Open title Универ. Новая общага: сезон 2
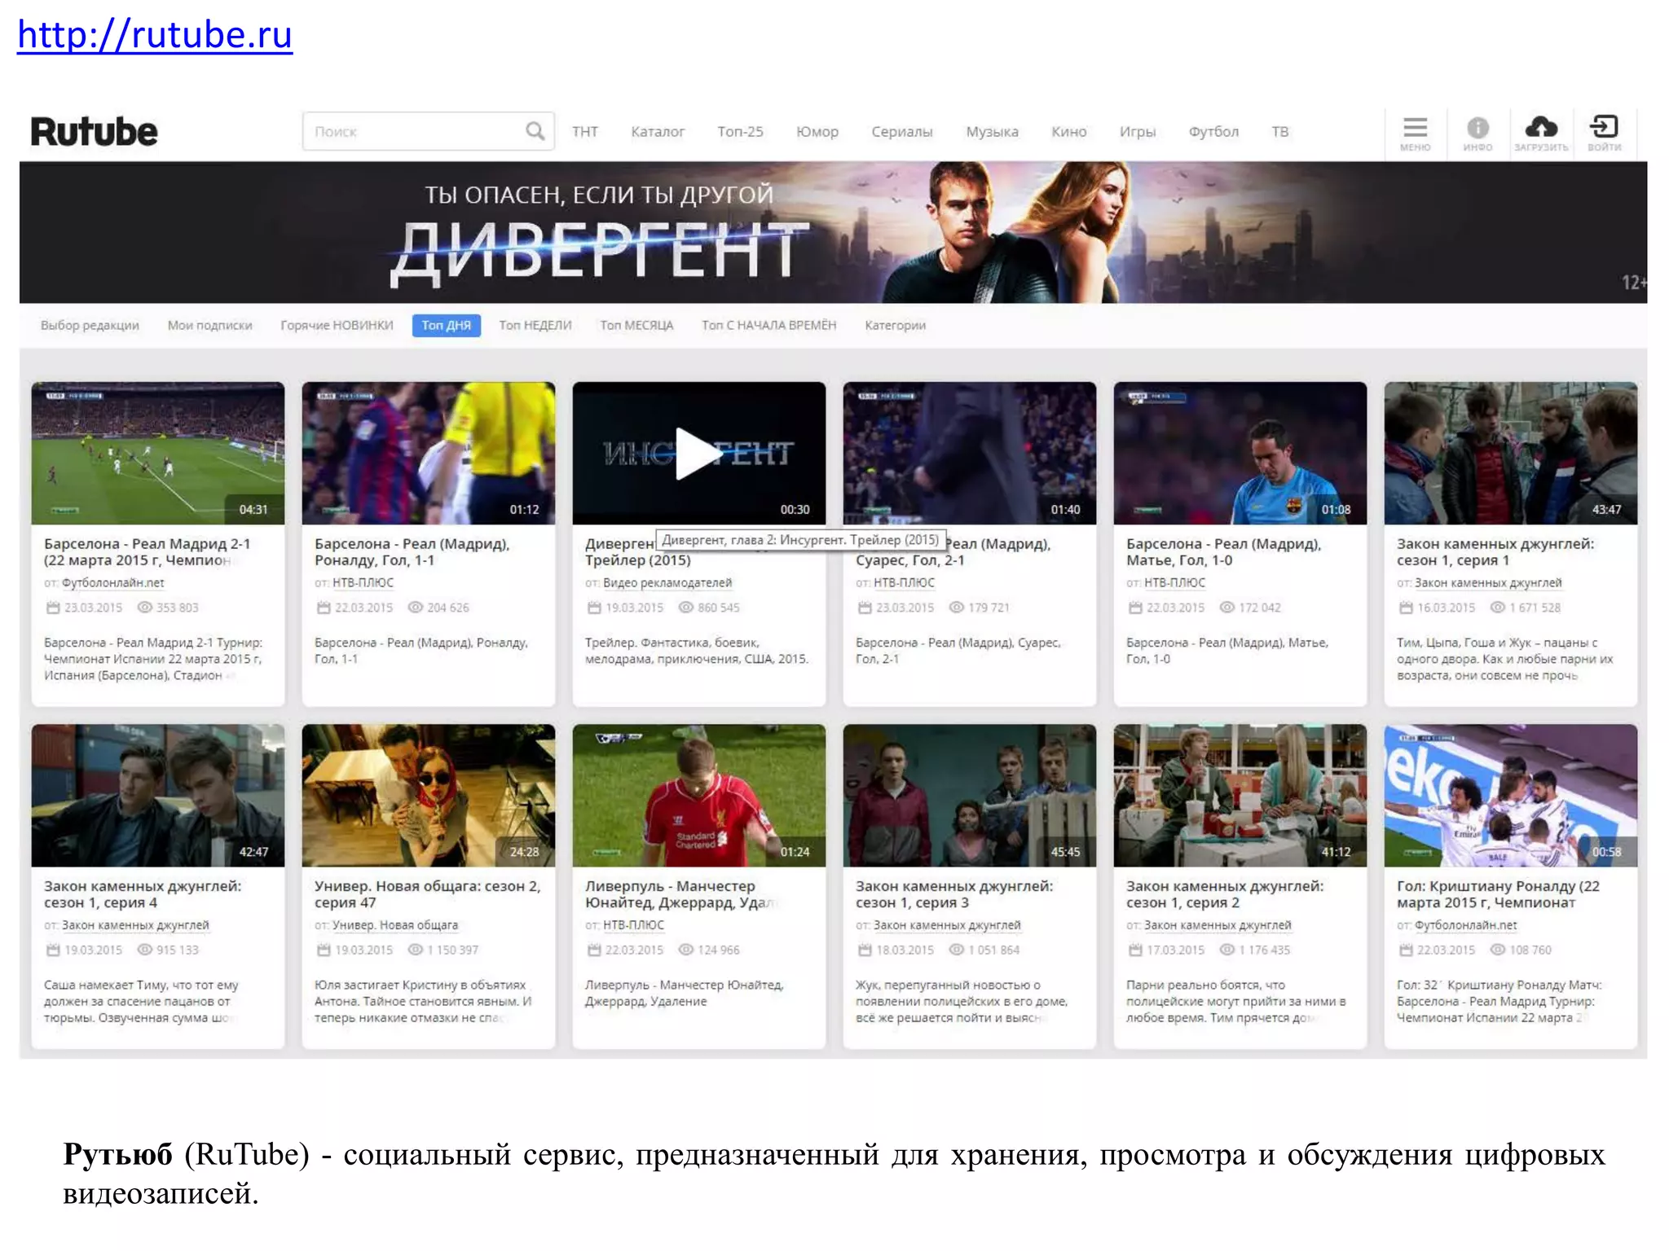This screenshot has height=1251, width=1669. [427, 894]
